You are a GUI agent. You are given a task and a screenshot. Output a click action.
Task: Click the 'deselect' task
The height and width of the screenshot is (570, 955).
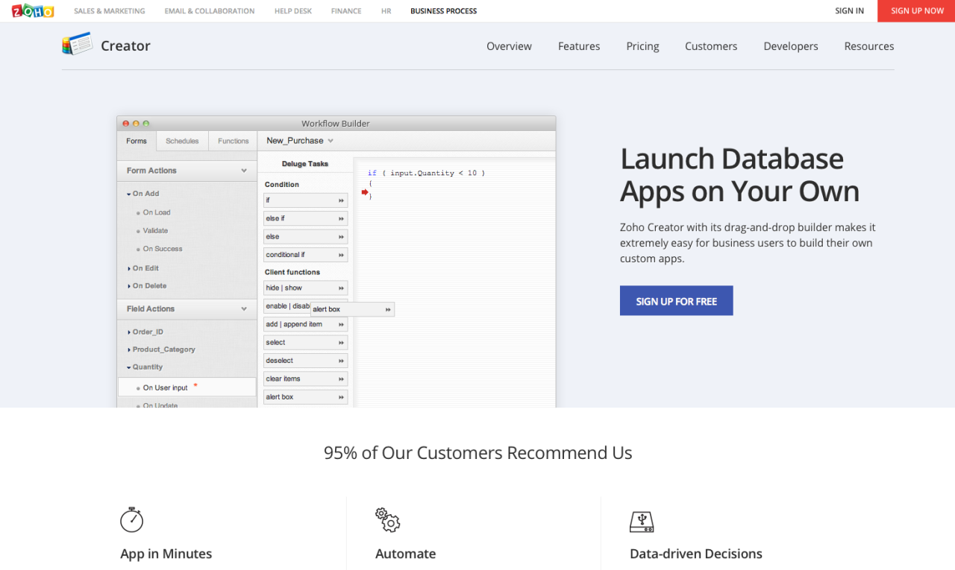[305, 361]
